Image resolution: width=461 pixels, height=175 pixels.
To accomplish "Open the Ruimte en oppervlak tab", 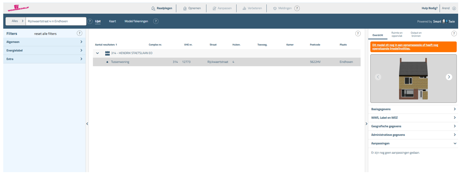I will click(x=397, y=34).
